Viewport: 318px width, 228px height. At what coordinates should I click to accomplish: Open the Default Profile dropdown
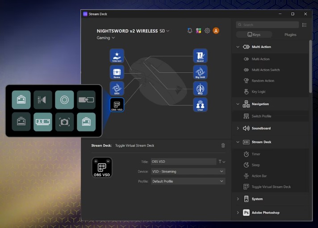188,182
